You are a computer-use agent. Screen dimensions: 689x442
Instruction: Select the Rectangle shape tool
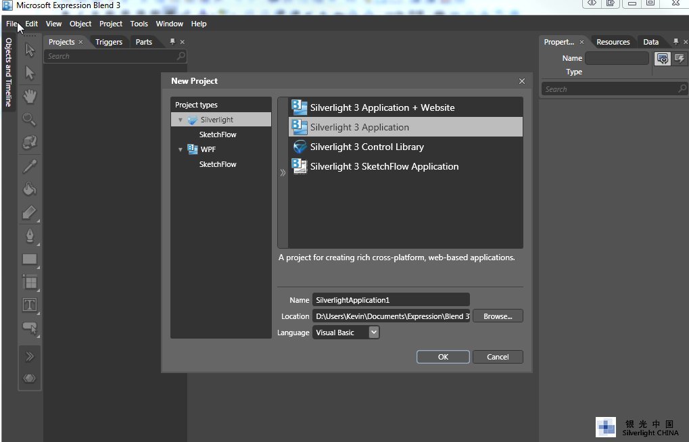pos(30,259)
